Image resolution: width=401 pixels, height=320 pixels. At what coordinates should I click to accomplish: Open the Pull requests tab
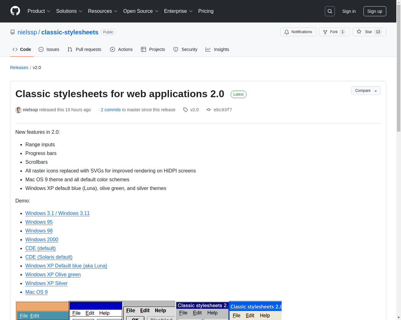(84, 49)
